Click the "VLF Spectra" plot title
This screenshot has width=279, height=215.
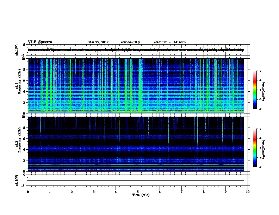(x=40, y=42)
